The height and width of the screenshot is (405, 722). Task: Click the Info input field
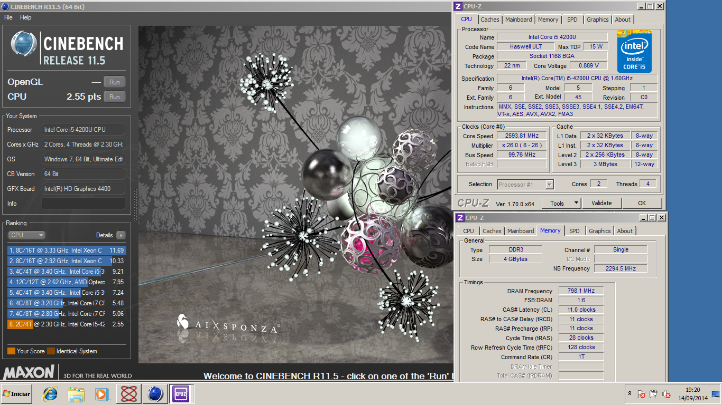click(x=84, y=204)
